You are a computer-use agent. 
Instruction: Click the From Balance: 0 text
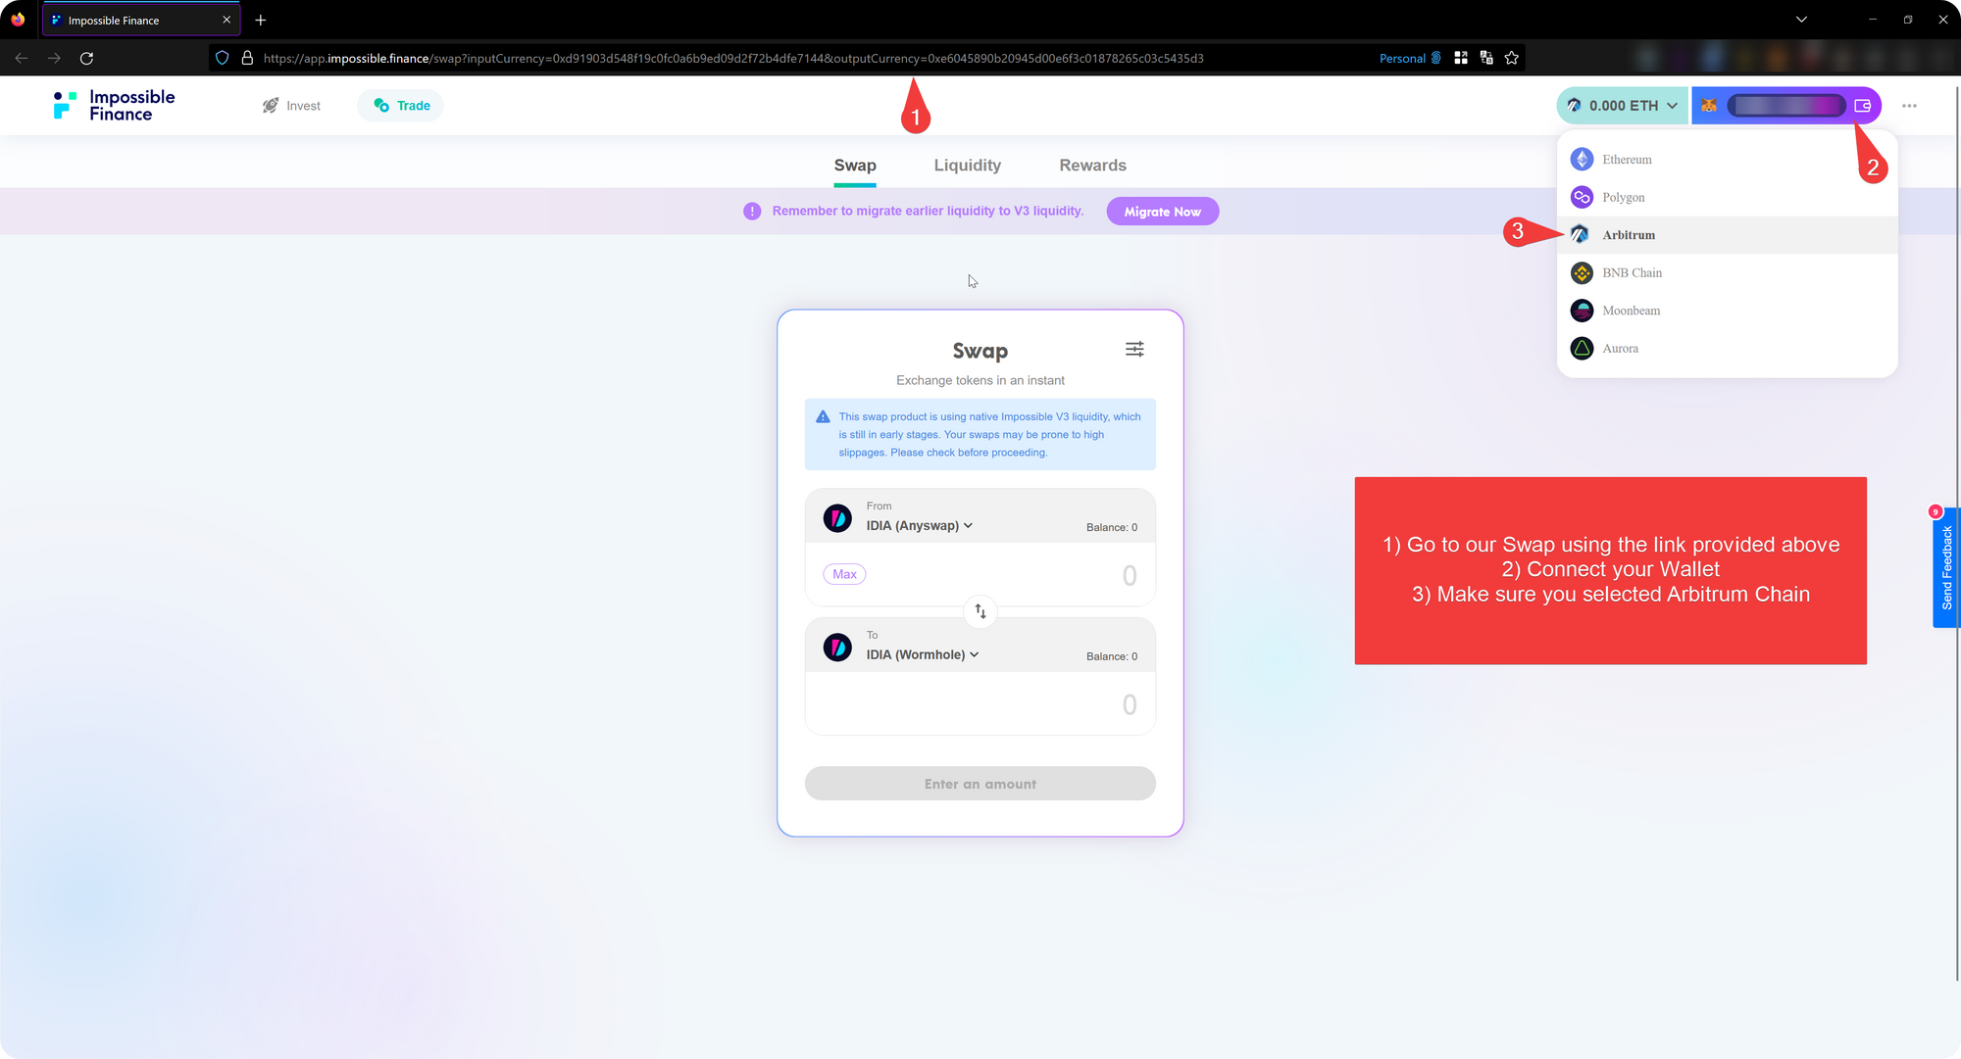1112,527
